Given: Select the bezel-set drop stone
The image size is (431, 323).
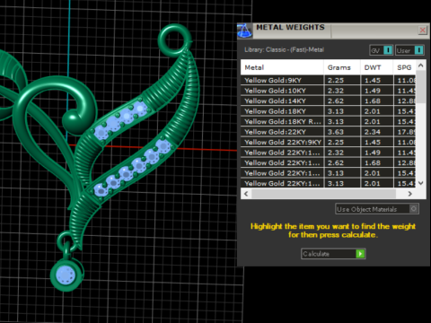Looking at the screenshot, I should pos(66,275).
